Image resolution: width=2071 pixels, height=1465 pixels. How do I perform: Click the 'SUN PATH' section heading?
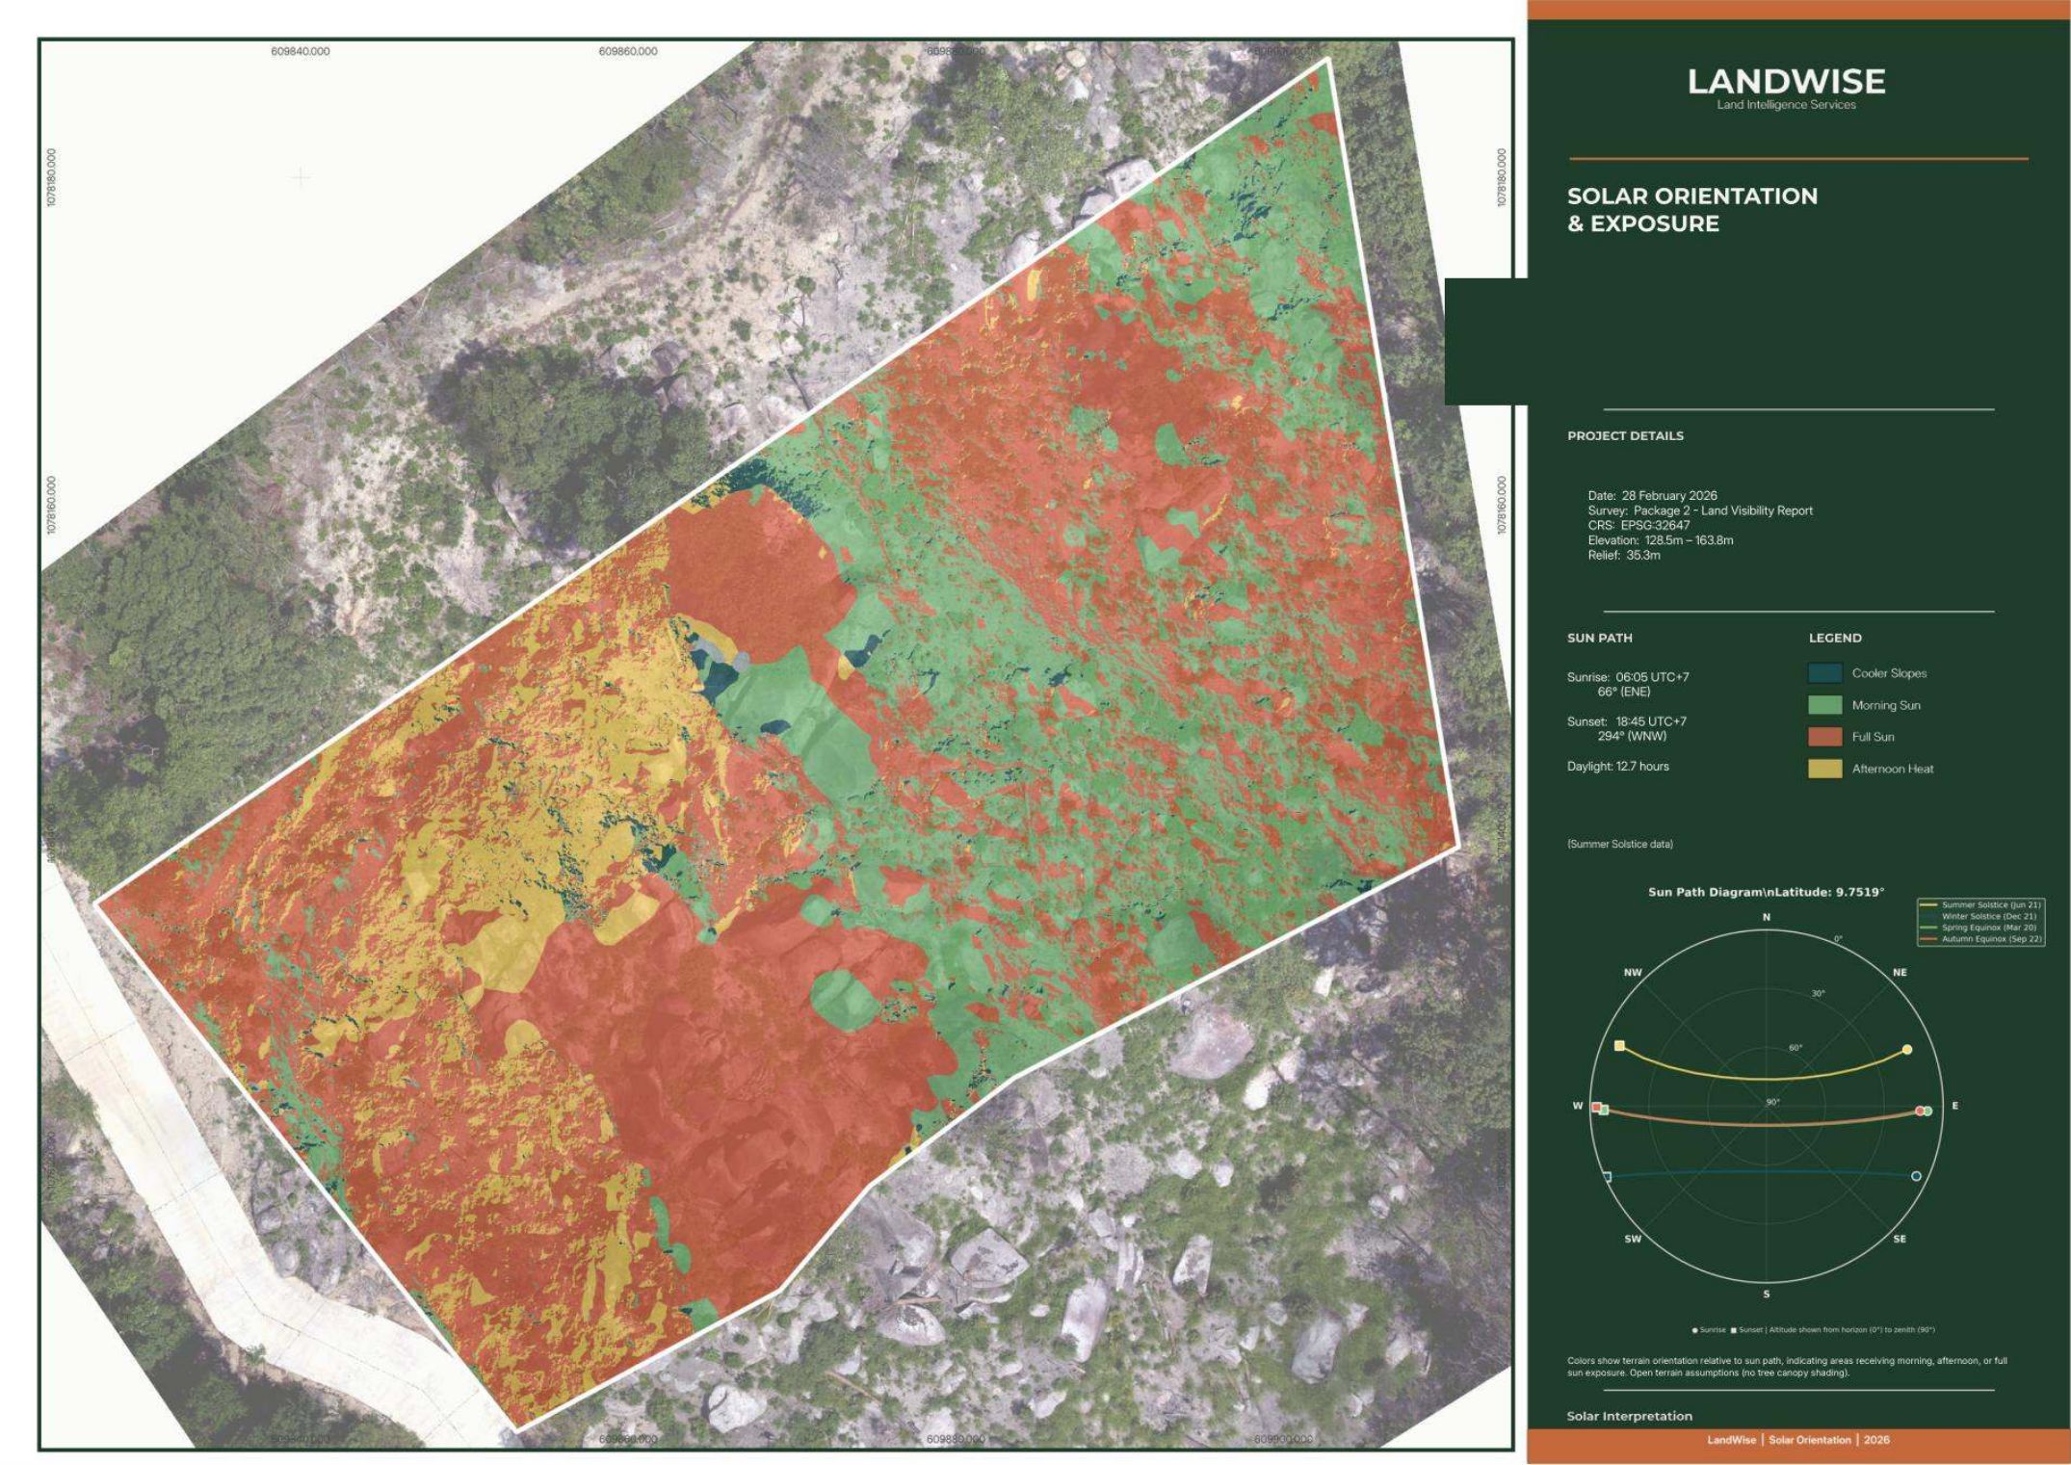coord(1599,638)
